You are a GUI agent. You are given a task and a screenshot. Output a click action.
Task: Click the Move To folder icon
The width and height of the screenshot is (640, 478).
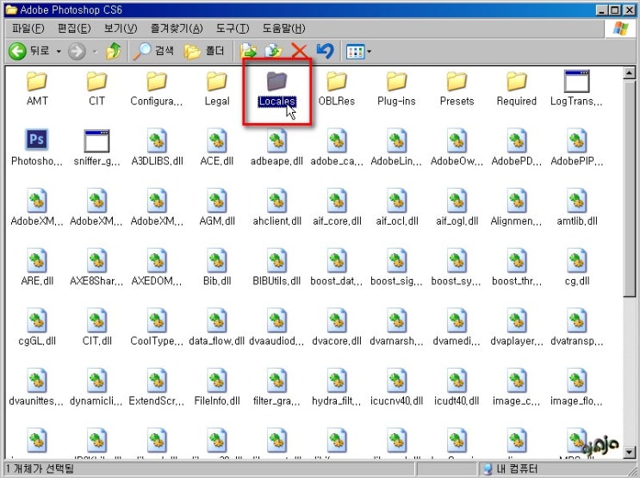tap(248, 51)
